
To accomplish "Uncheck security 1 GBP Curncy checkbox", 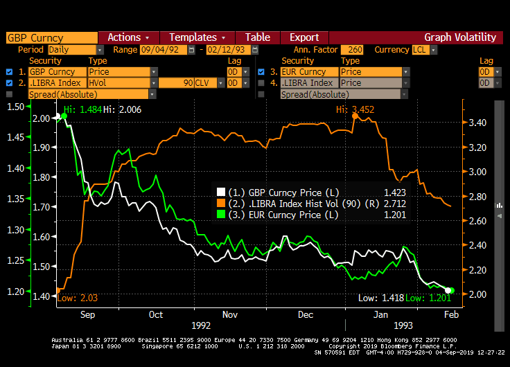I will tap(10, 72).
